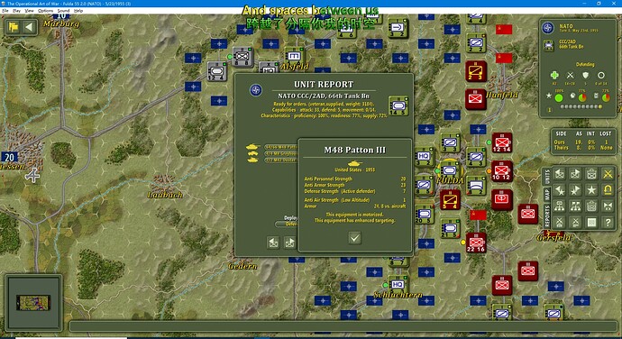Click the crossed swords icon in the tool grid
The width and height of the screenshot is (622, 339).
point(608,174)
